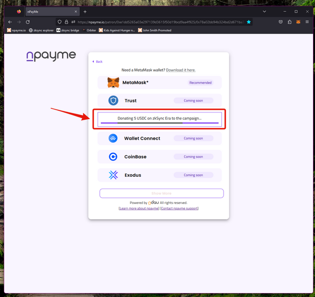
Task: Open zksync explorer bookmark
Action: [x=41, y=30]
